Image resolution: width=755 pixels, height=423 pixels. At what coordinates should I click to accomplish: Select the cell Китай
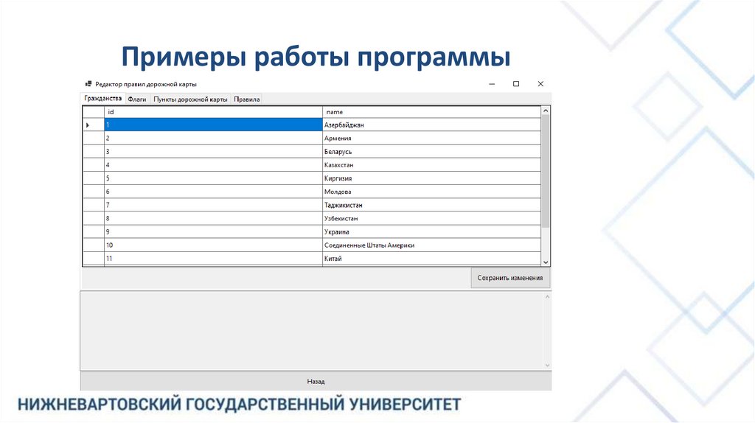[x=431, y=259]
